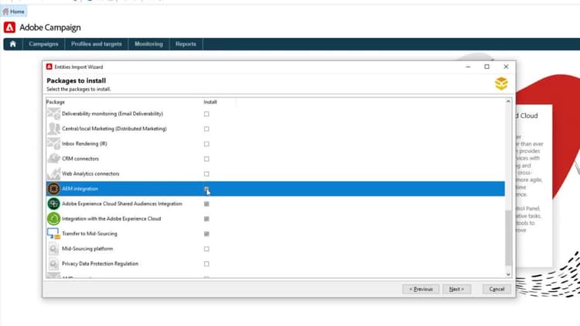
Task: Click the Adobe Campaign logo icon
Action: click(9, 27)
